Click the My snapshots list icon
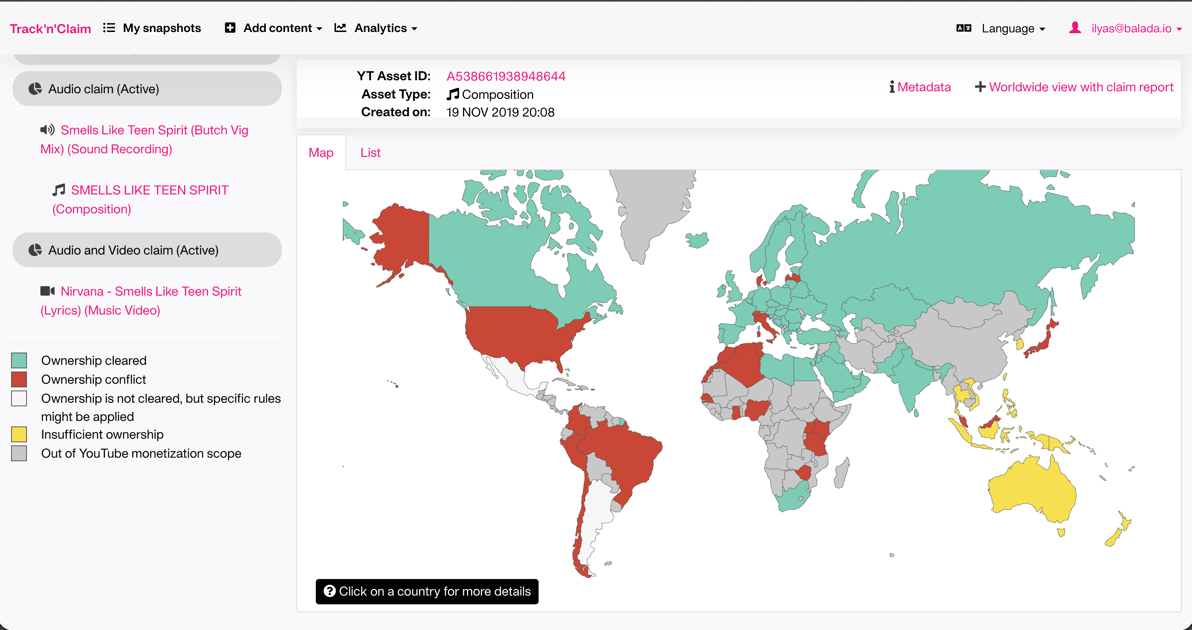This screenshot has height=630, width=1192. [x=109, y=28]
